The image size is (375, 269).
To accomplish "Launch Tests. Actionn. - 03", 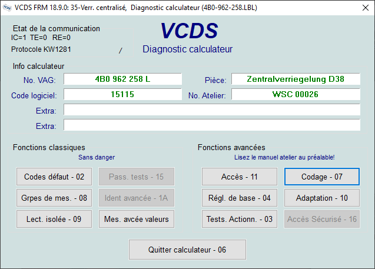I will click(240, 219).
